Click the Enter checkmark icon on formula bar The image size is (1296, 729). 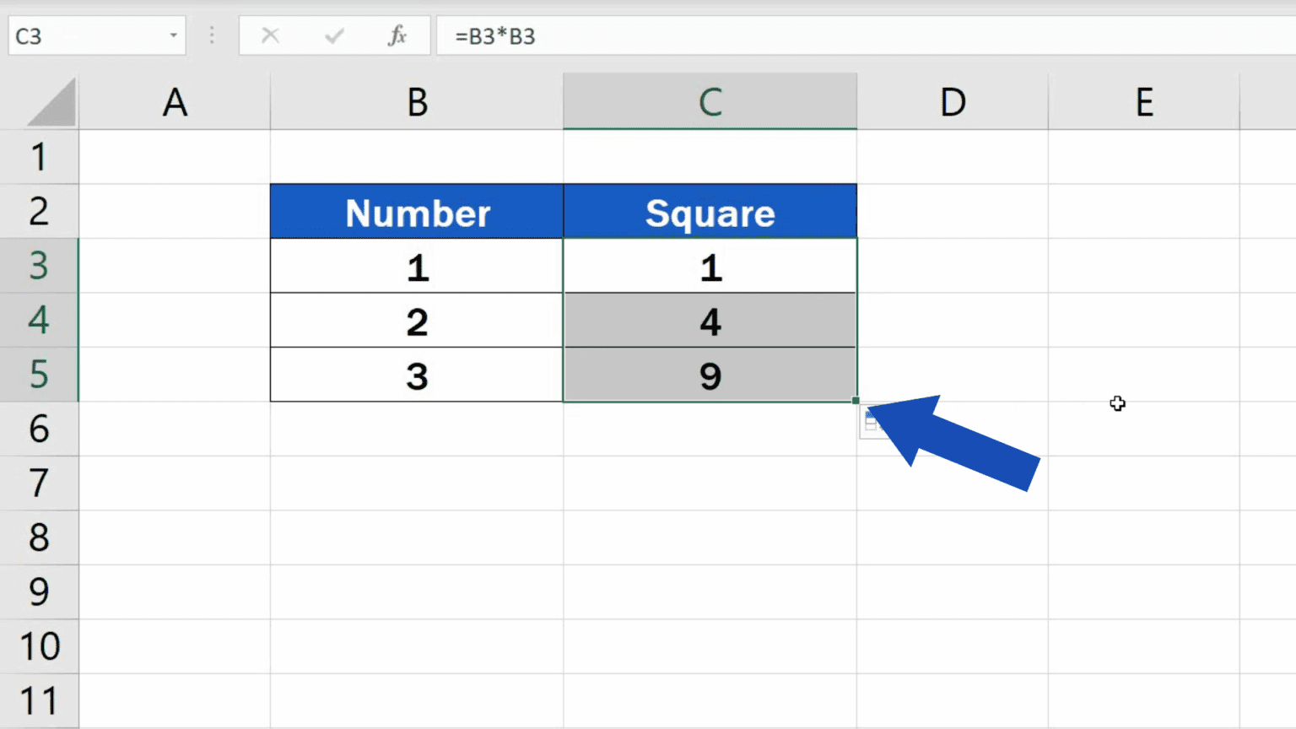coord(334,35)
